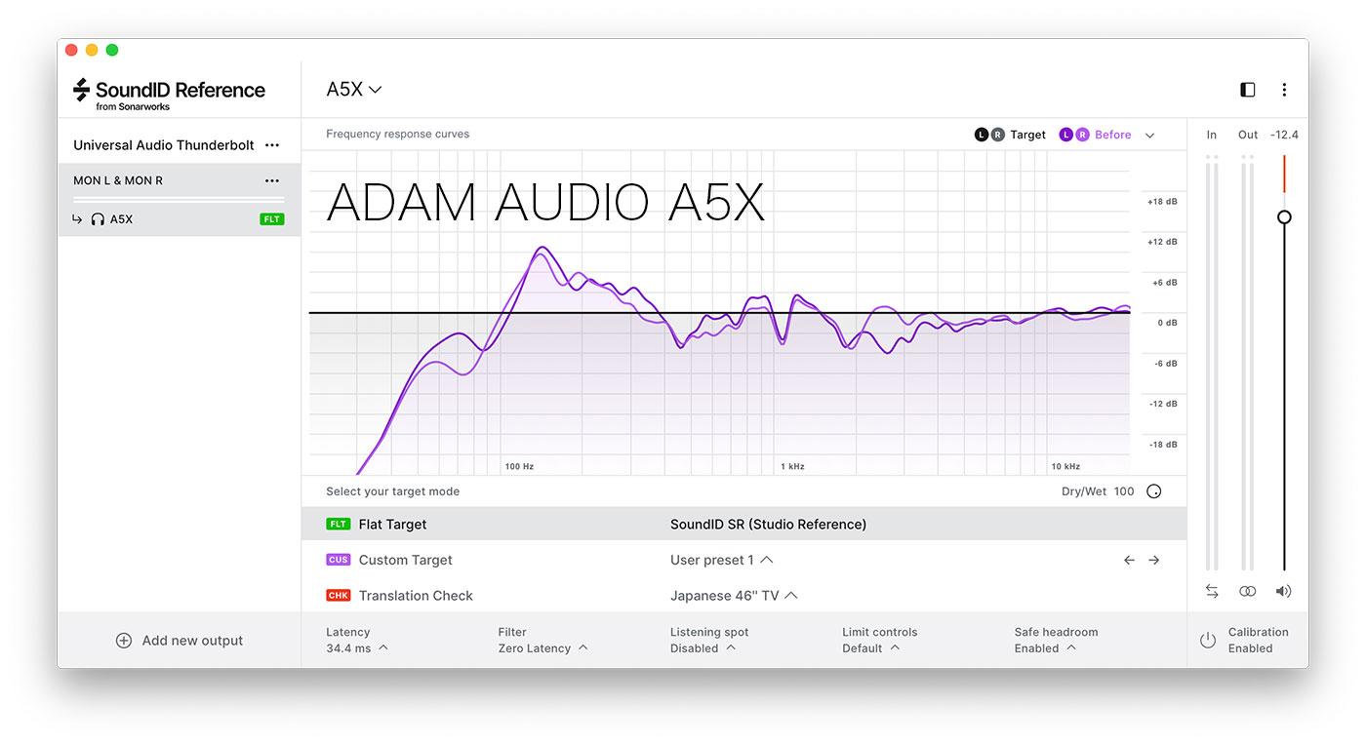Click the Calibration Enabled label
Viewport: 1366px width, 744px height.
click(1258, 640)
